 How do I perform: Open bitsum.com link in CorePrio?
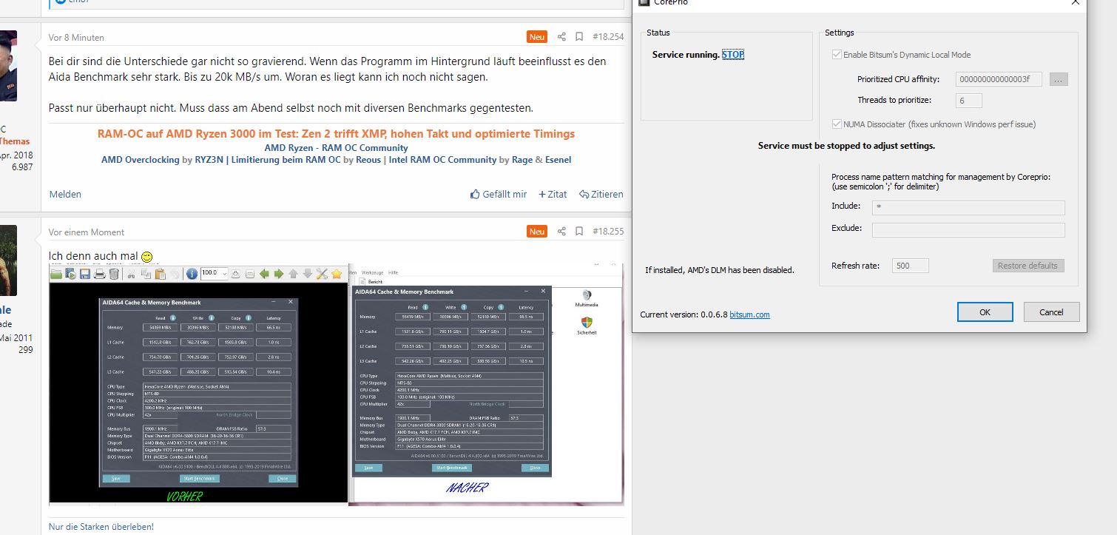click(x=749, y=314)
